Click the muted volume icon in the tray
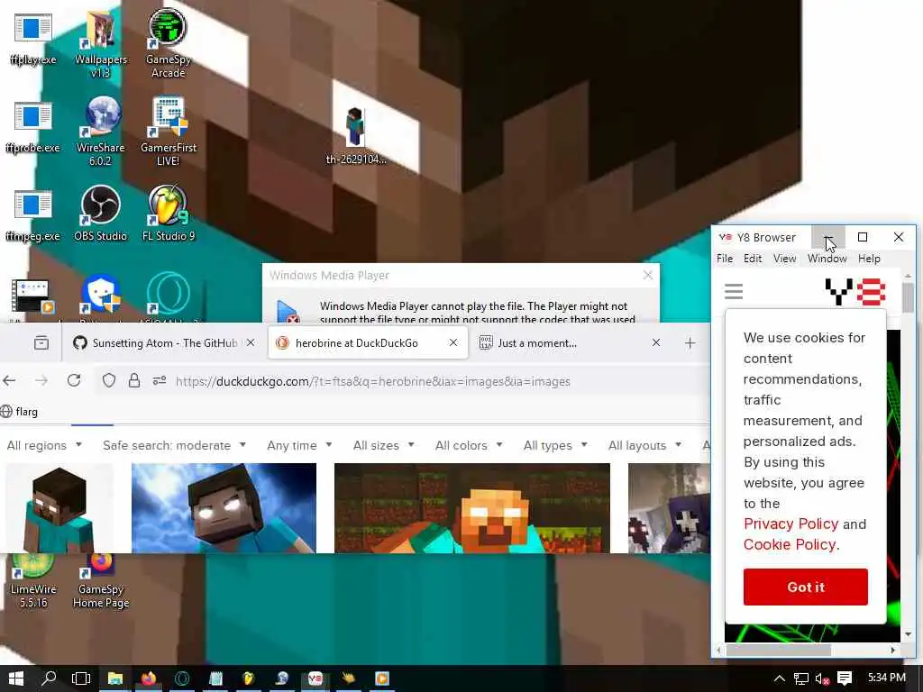The image size is (923, 692). (822, 679)
